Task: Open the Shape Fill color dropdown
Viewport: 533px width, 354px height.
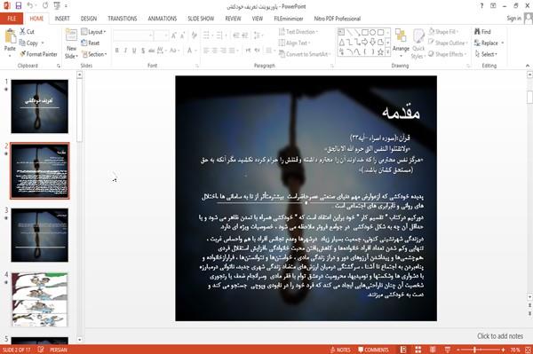Action: (x=443, y=32)
